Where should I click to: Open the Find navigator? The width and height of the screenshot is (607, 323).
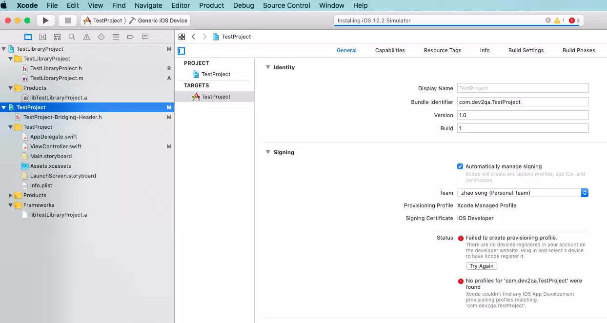[72, 37]
